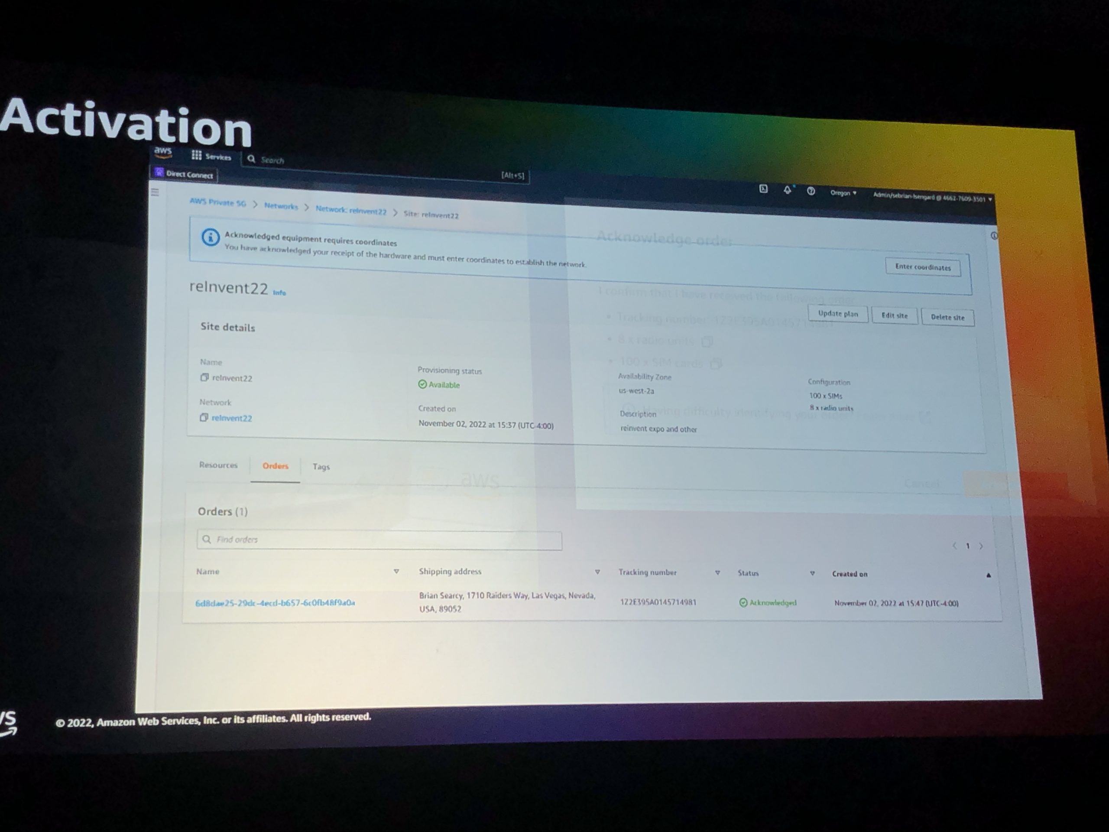This screenshot has width=1109, height=832.
Task: Sort orders by Tracking number column arrow
Action: click(717, 573)
